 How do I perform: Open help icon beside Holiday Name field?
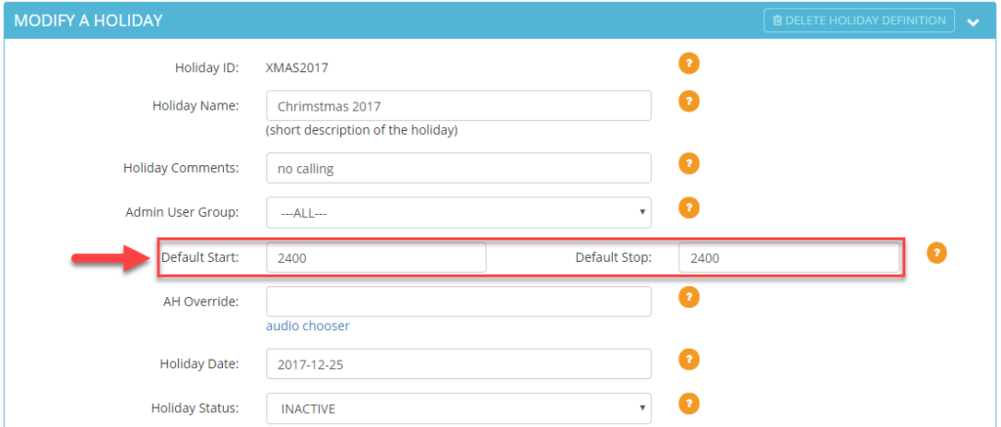point(689,102)
